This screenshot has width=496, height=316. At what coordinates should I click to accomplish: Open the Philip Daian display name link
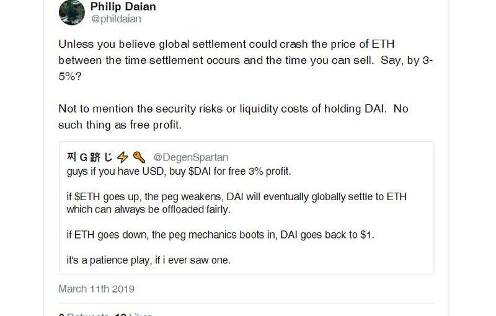[x=123, y=7]
